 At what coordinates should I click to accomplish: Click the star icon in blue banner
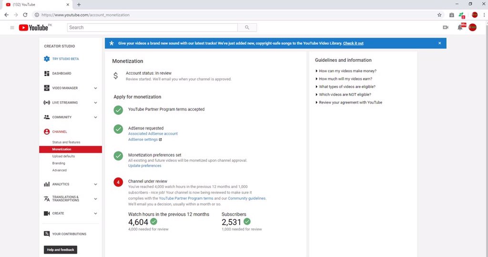(112, 43)
